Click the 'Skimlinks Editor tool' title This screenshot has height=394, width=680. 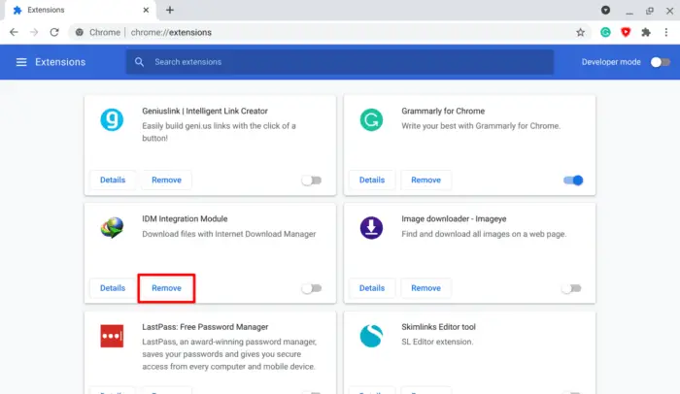point(438,327)
